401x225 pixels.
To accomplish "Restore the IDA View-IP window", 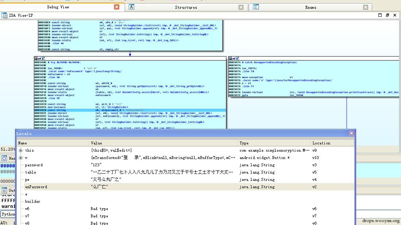I will (388, 15).
